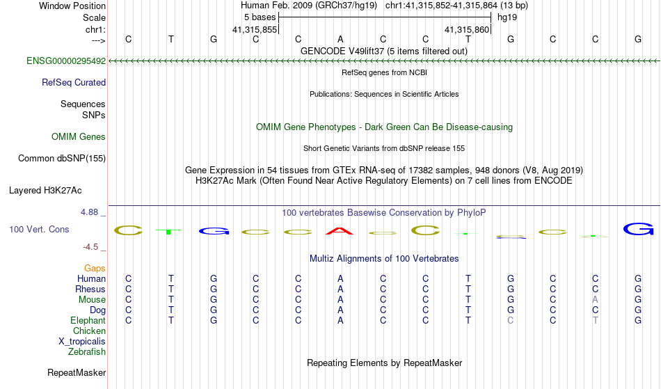The height and width of the screenshot is (389, 661).
Task: Click the 5 bases scale bar
Action: click(x=385, y=17)
